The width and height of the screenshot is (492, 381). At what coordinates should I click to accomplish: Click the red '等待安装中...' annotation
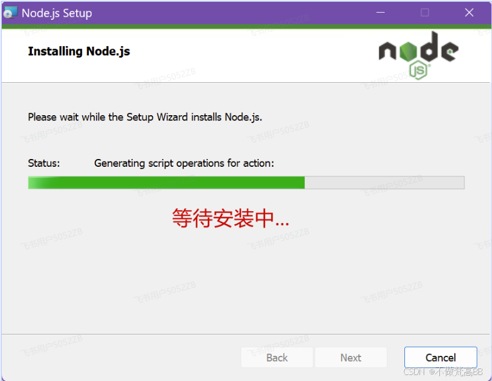(230, 218)
